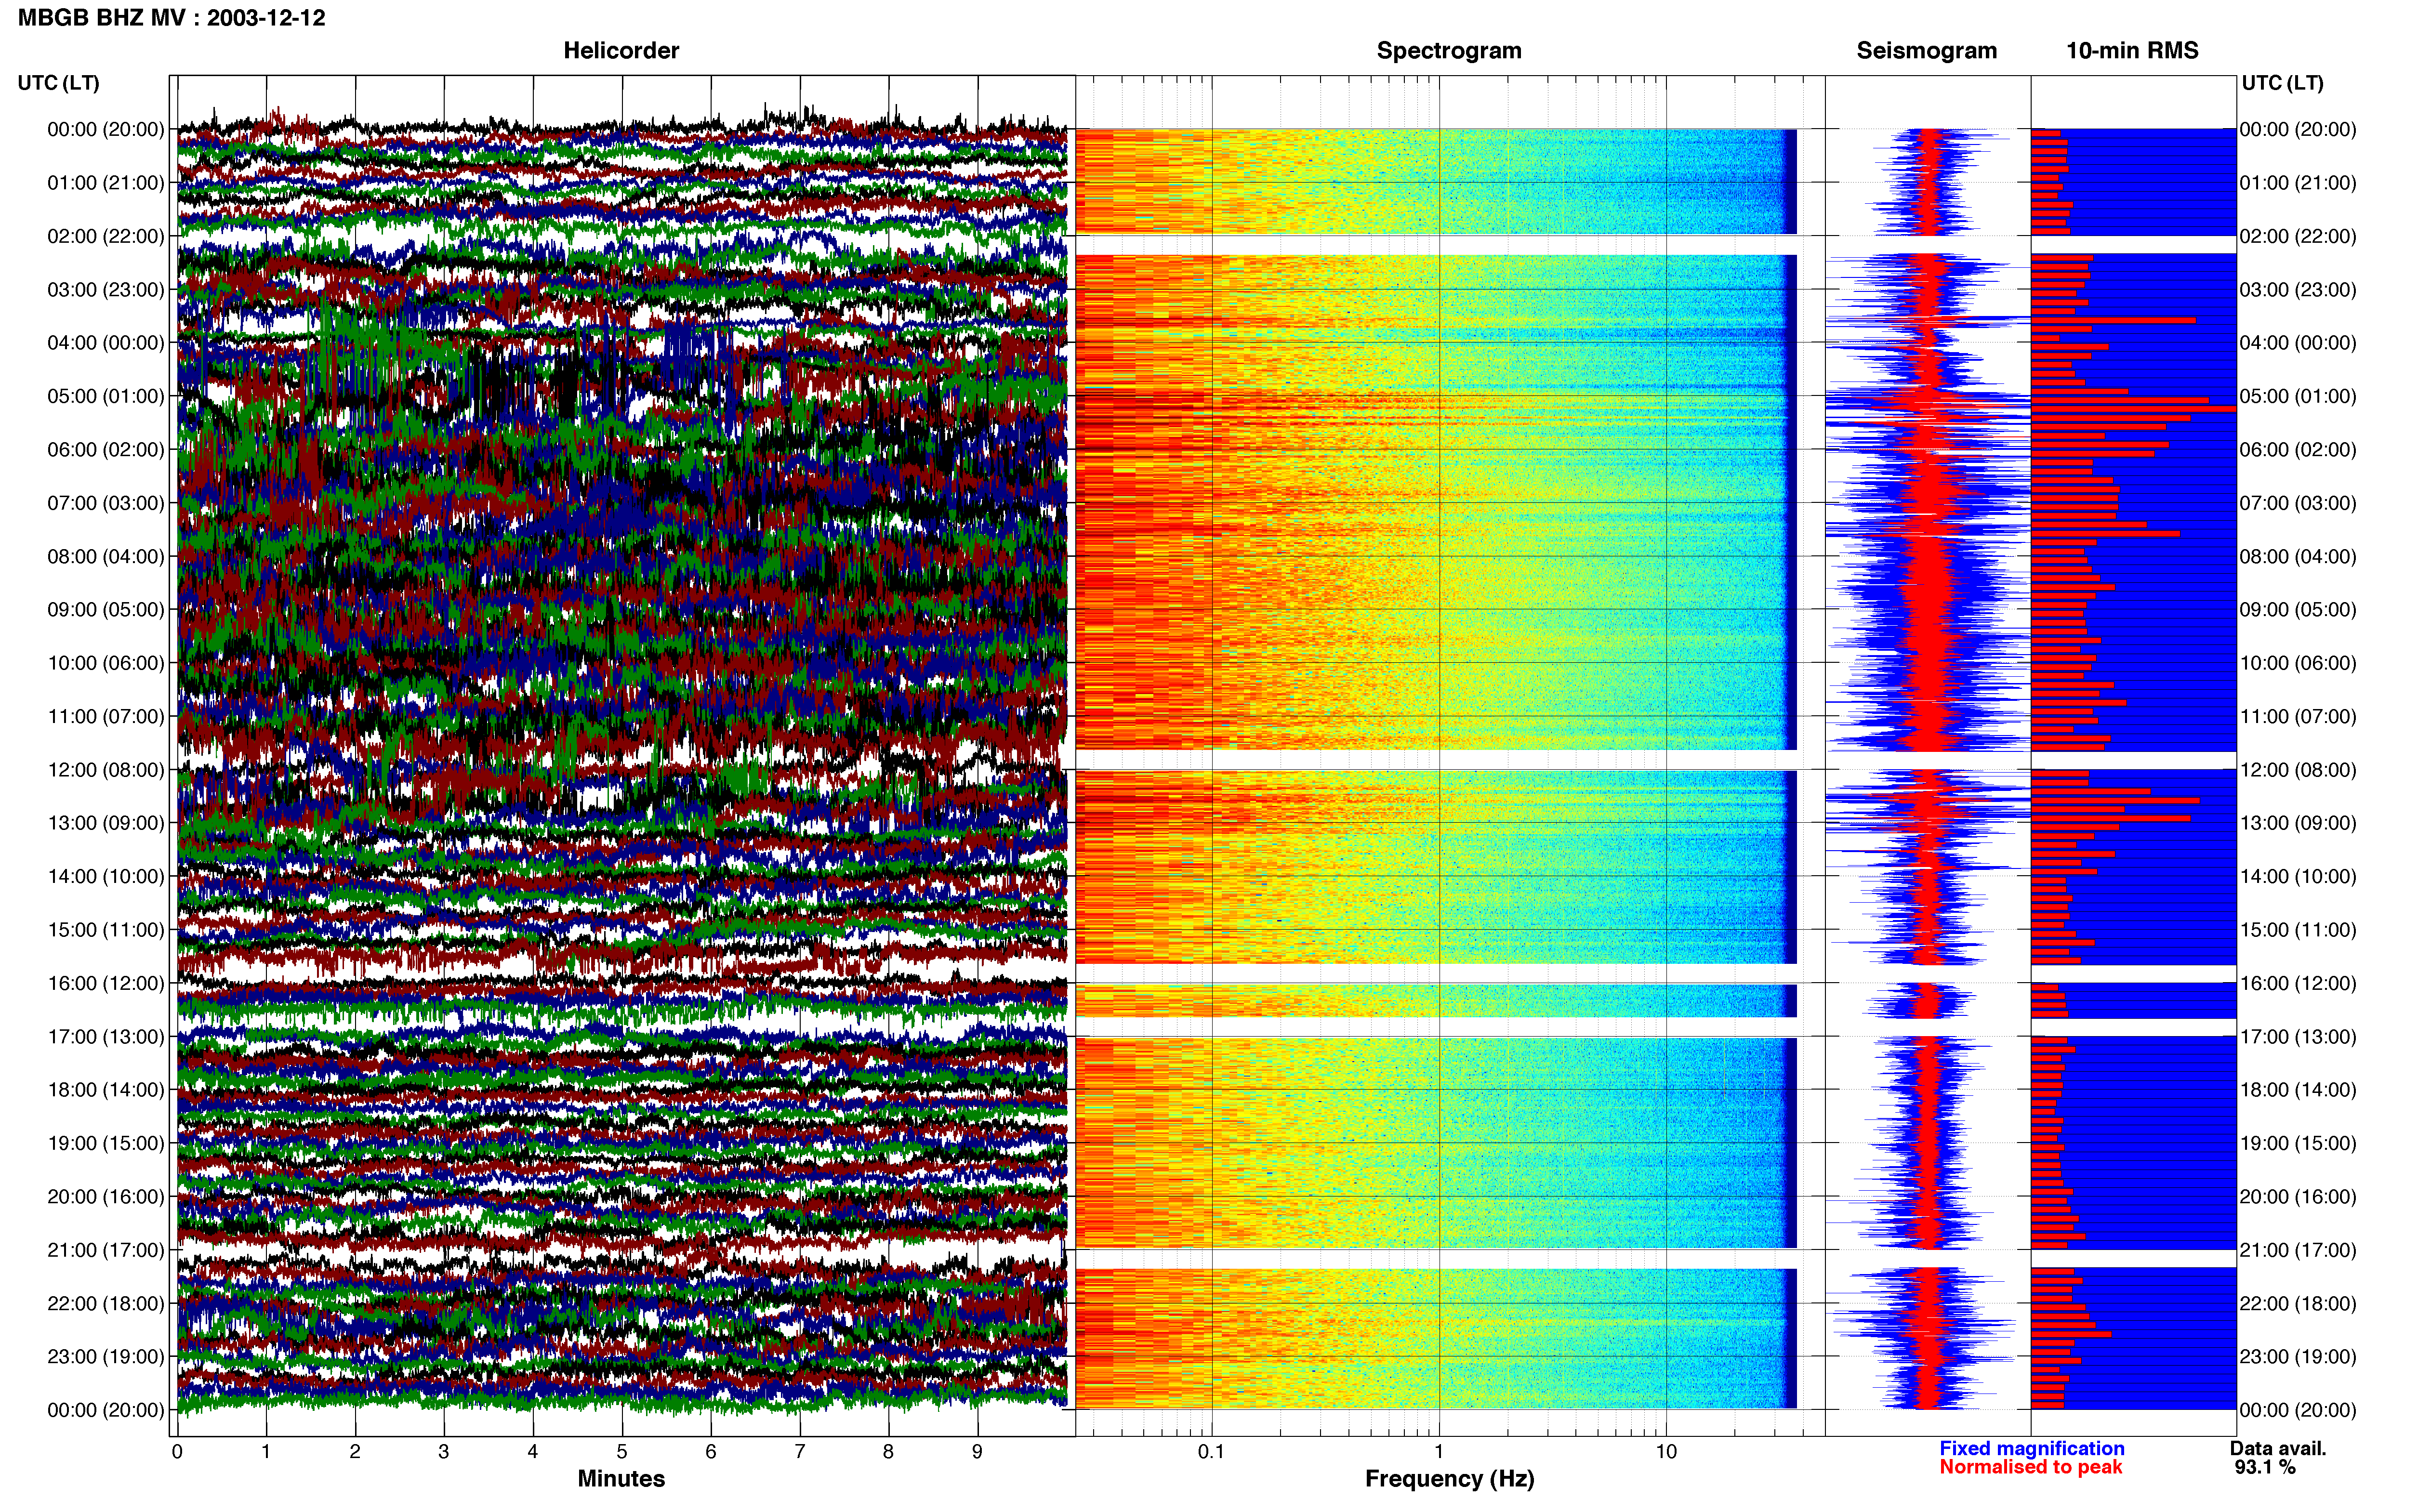The image size is (2418, 1512).
Task: Click the long RMS bar near 03:30
Action: [2113, 320]
